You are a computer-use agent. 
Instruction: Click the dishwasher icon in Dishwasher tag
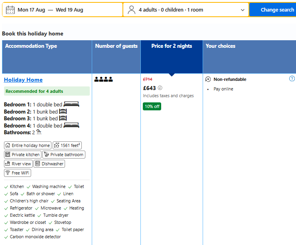pos(37,164)
